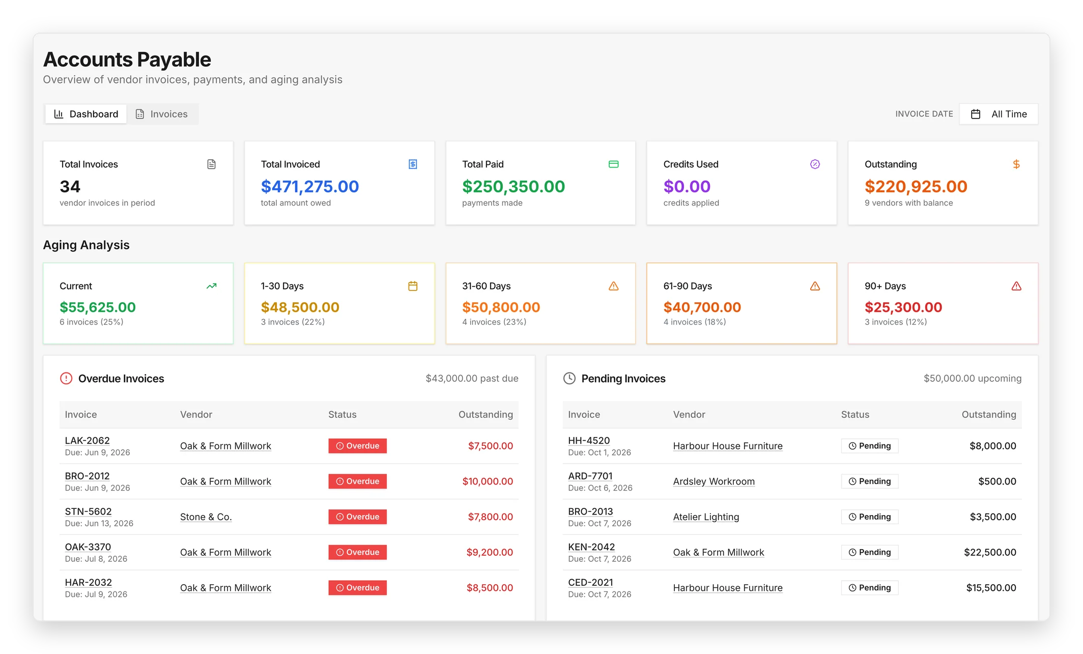Viewport: 1083px width, 654px height.
Task: Click the credit card icon in Total Paid card
Action: pos(614,164)
